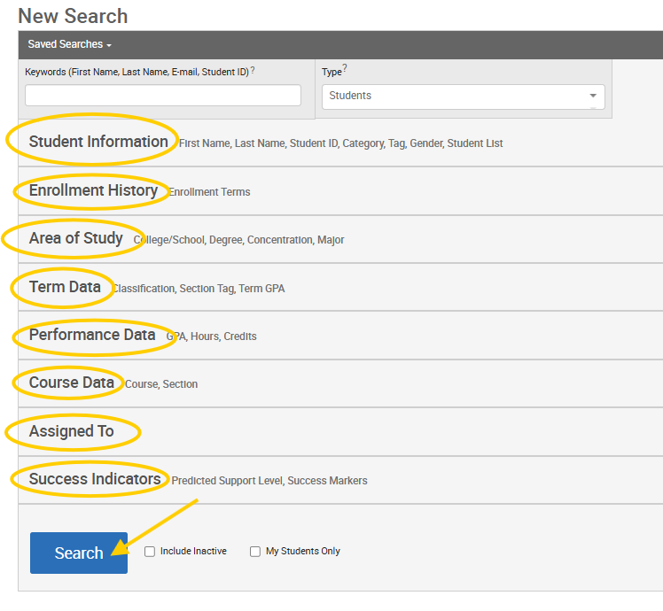Expand the Enrollment History section
This screenshot has width=663, height=611.
[x=93, y=190]
